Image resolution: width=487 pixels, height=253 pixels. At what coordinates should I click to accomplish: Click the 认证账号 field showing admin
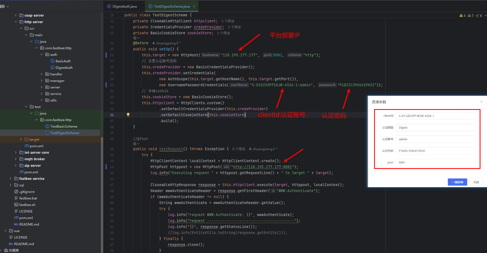(435, 139)
